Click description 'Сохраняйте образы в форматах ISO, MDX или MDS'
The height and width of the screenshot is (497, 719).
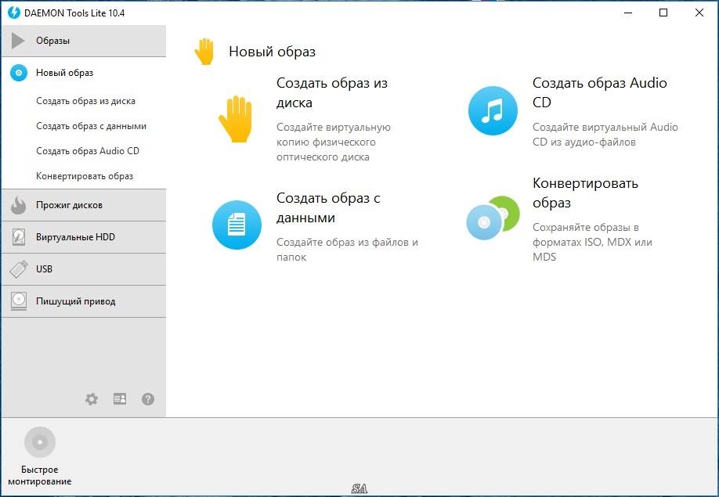592,242
